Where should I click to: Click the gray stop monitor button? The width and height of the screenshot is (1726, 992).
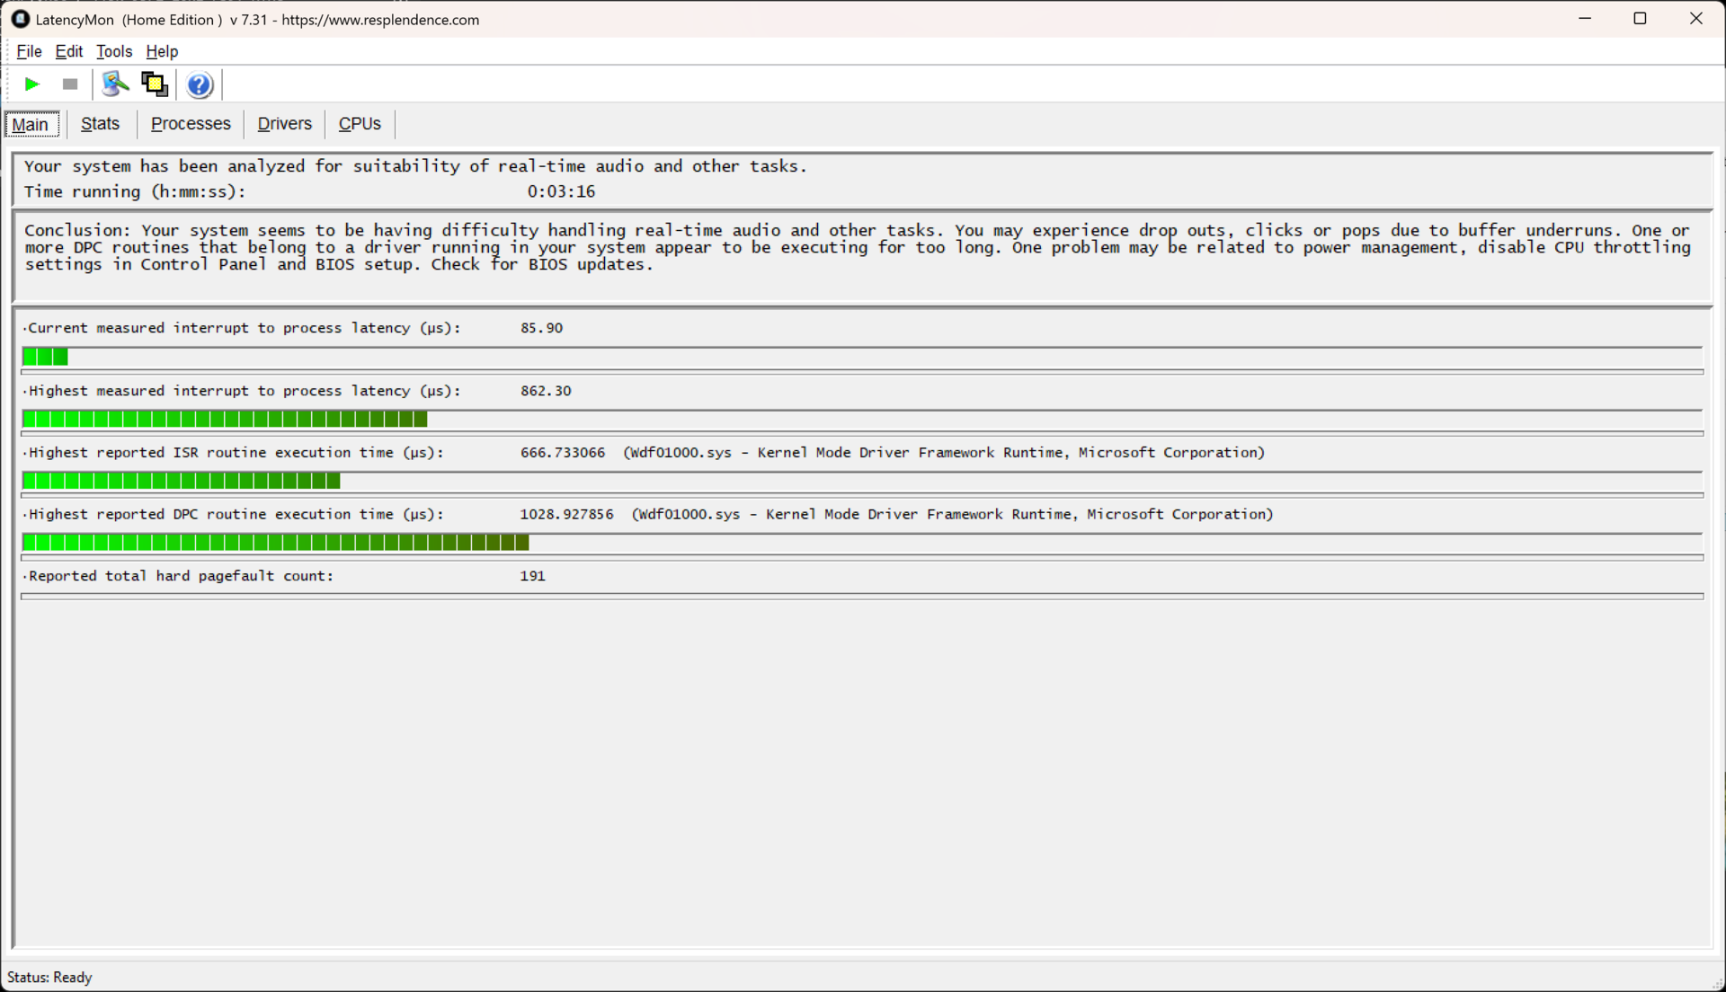pyautogui.click(x=70, y=84)
